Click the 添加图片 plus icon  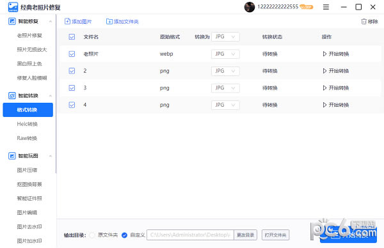click(x=67, y=21)
